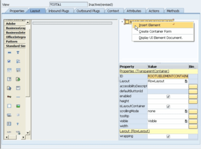The width and height of the screenshot is (201, 149).
Task: Open the Methods tab
Action: 173,11
